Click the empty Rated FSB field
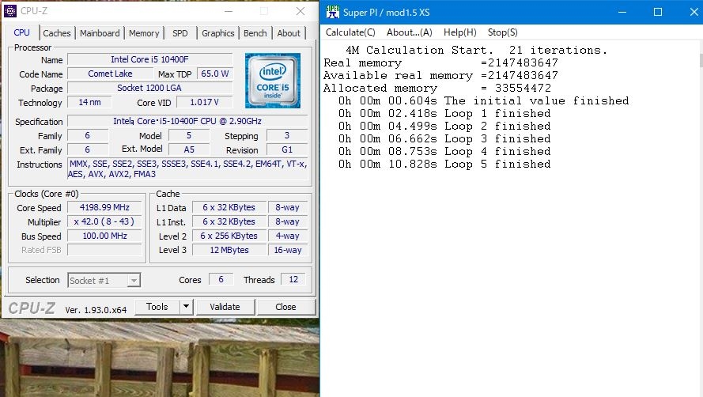The height and width of the screenshot is (397, 703). 104,250
